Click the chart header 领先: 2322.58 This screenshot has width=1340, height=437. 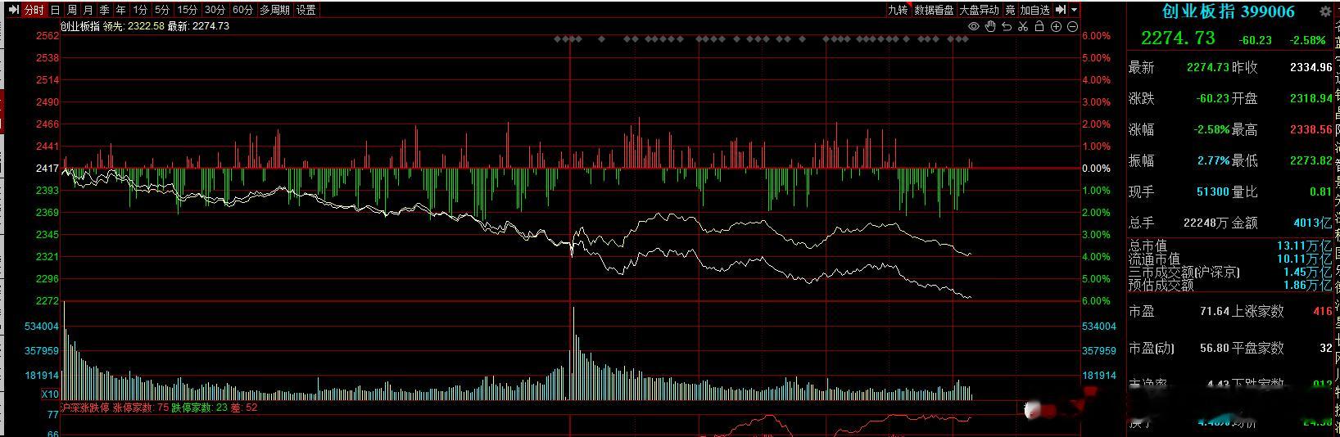tap(134, 26)
